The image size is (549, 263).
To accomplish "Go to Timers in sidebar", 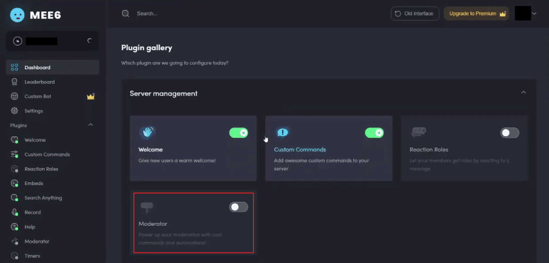I will 32,256.
